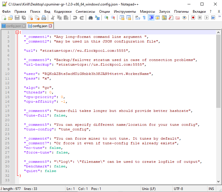This screenshot has height=192, width=222.
Task: Run macro multiple times icon
Action: [x=213, y=18]
